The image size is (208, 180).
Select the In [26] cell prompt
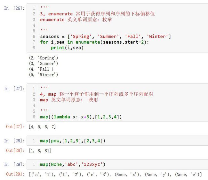tap(14, 8)
